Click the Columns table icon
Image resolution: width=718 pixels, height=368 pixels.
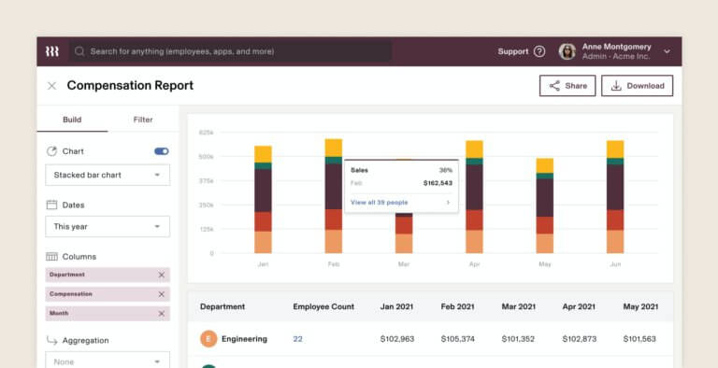(x=51, y=256)
